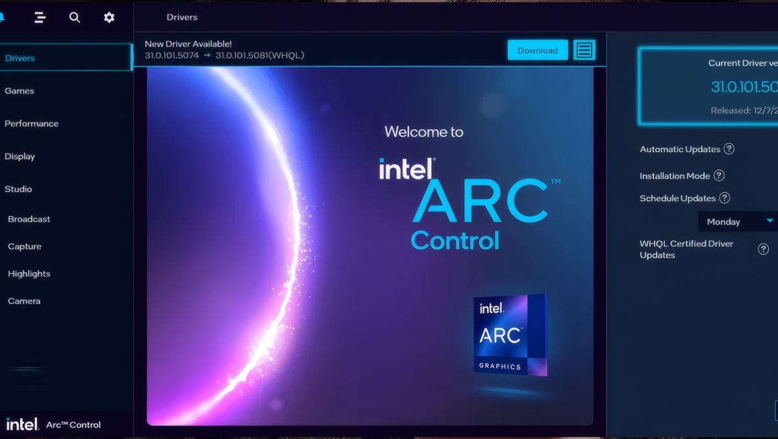Select Capture in the sidebar
The height and width of the screenshot is (439, 778).
(25, 247)
